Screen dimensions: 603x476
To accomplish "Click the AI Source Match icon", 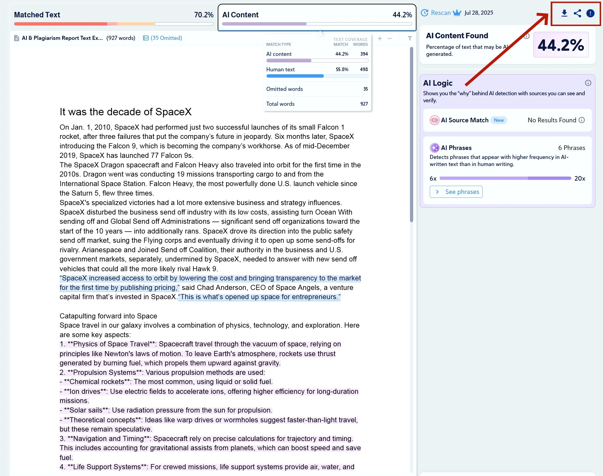I will (435, 120).
